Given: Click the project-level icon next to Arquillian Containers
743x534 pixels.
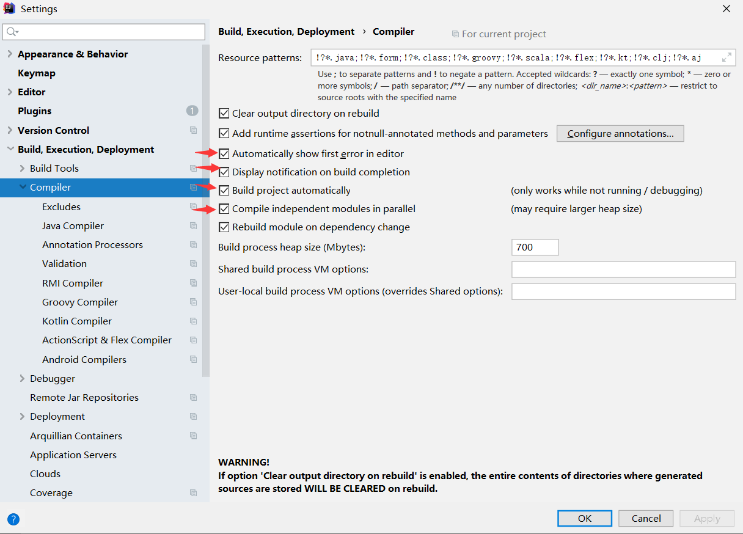Looking at the screenshot, I should [x=193, y=436].
